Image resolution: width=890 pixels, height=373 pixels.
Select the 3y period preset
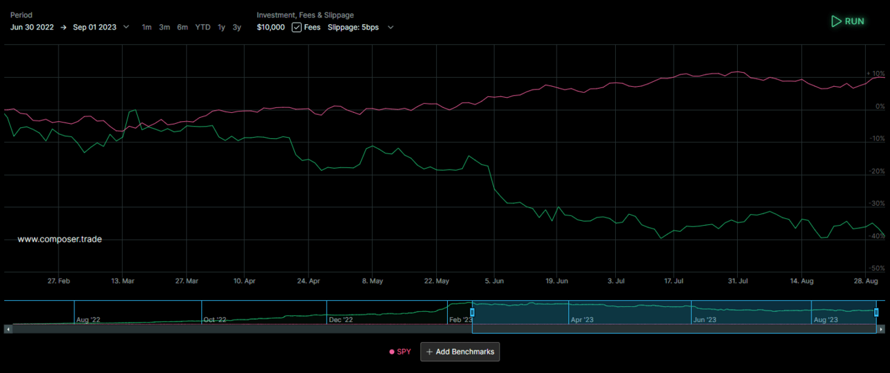tap(237, 28)
